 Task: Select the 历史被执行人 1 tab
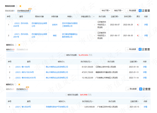pyautogui.click(x=22, y=89)
